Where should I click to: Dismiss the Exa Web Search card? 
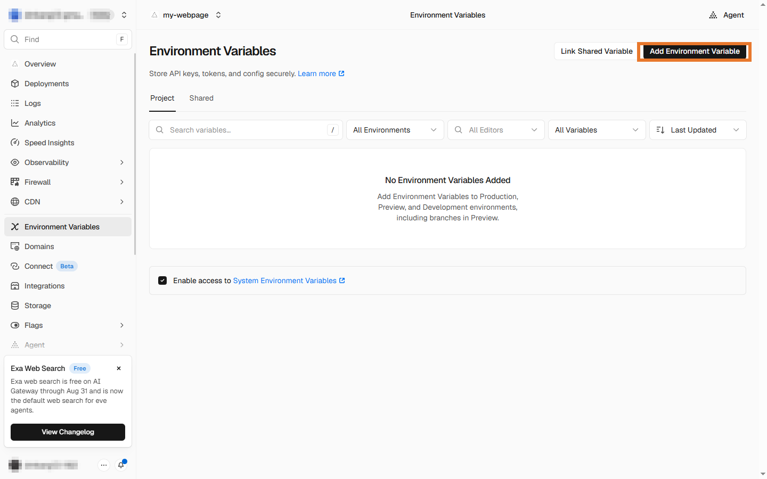[119, 368]
